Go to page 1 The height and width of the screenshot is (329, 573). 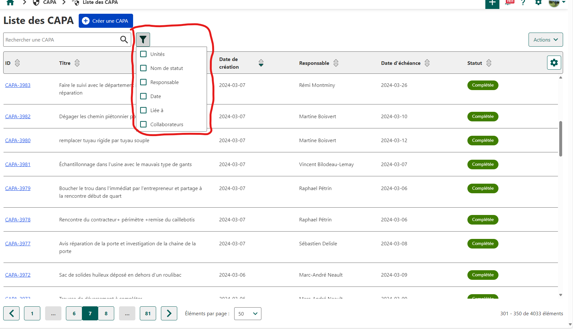32,313
